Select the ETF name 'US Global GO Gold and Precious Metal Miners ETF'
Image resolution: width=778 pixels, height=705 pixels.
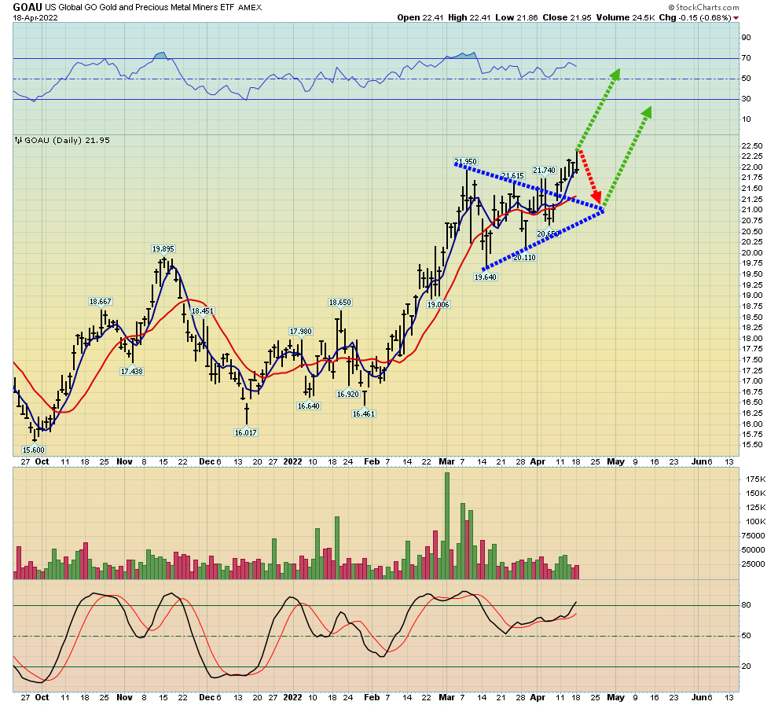point(140,7)
